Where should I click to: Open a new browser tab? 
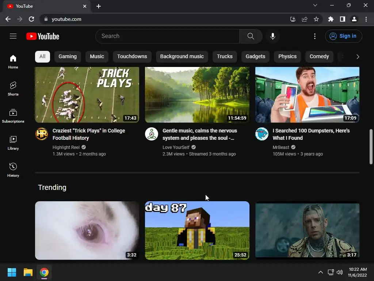99,6
